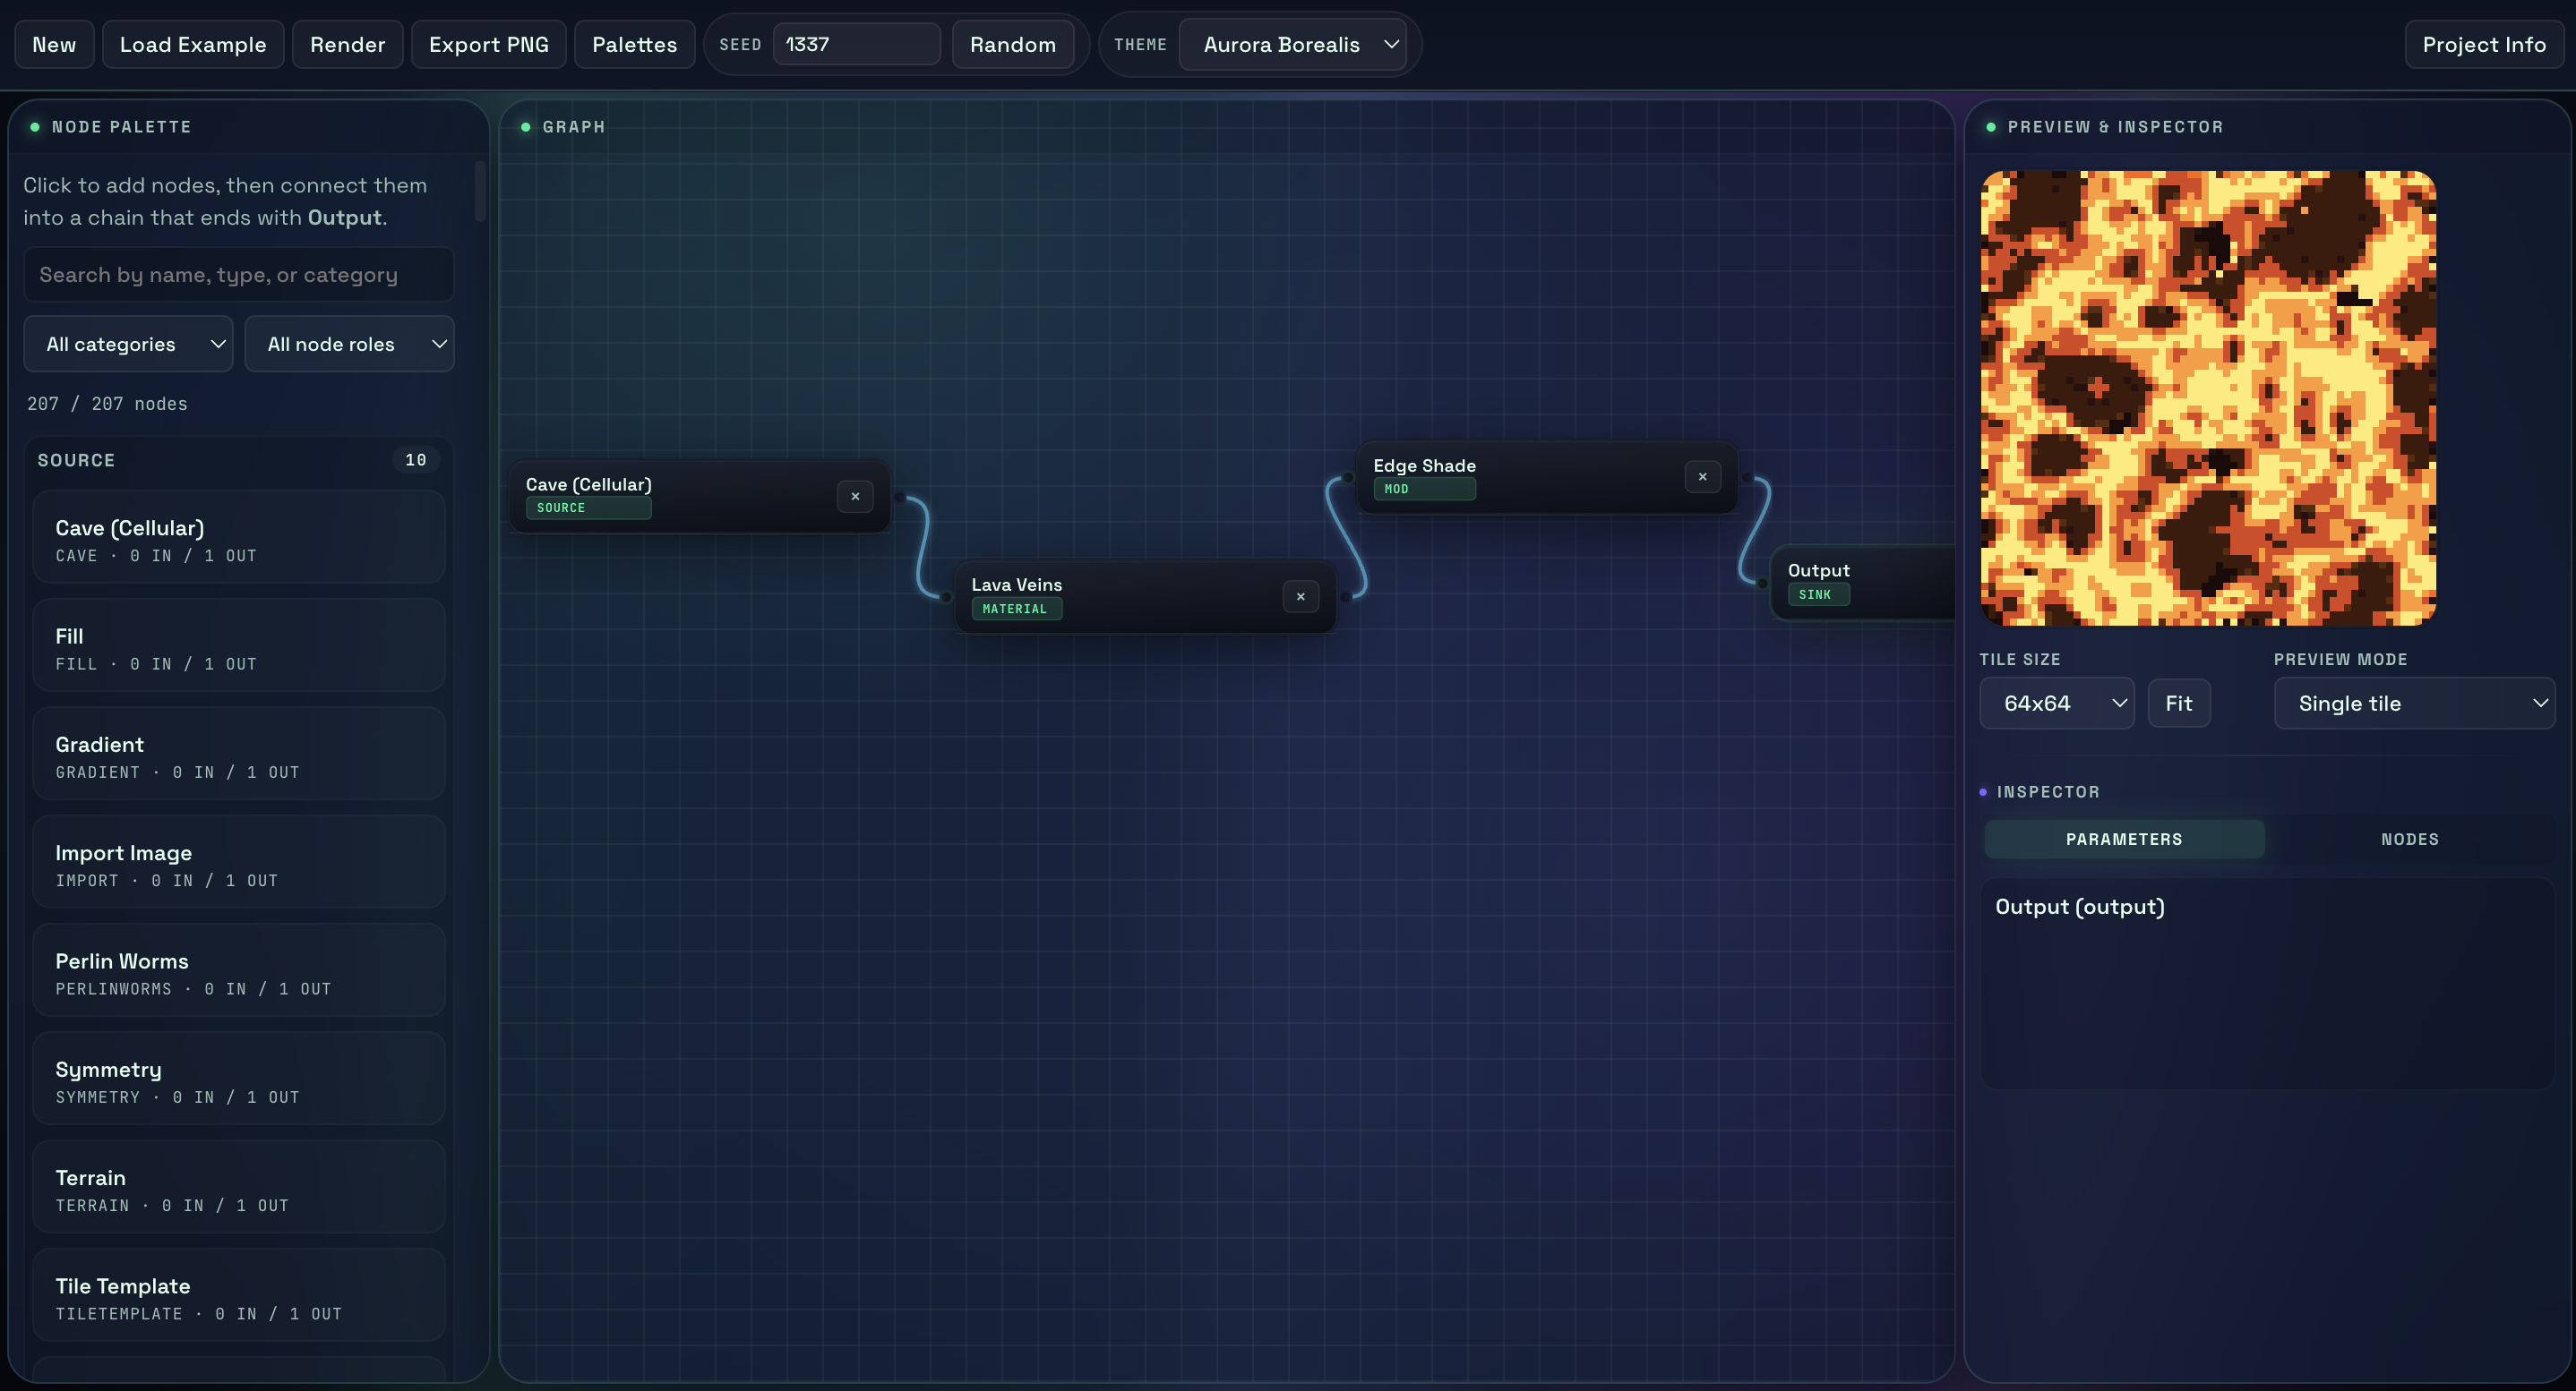Select the Parameters inspector tab
Image resolution: width=2576 pixels, height=1391 pixels.
[2123, 840]
